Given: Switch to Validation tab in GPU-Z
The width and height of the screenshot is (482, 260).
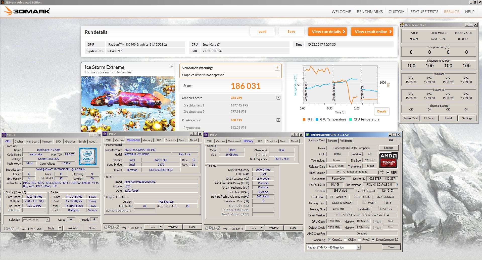Looking at the screenshot, I should click(x=346, y=141).
